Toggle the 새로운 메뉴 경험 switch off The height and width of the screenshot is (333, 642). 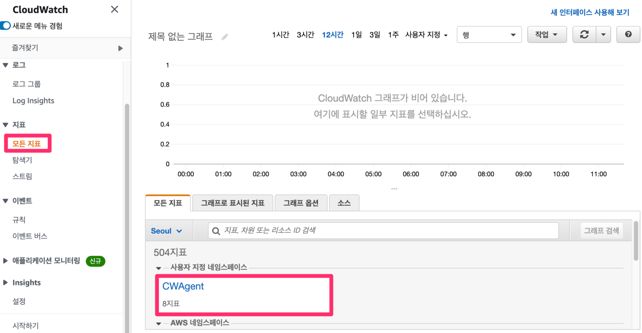point(5,25)
